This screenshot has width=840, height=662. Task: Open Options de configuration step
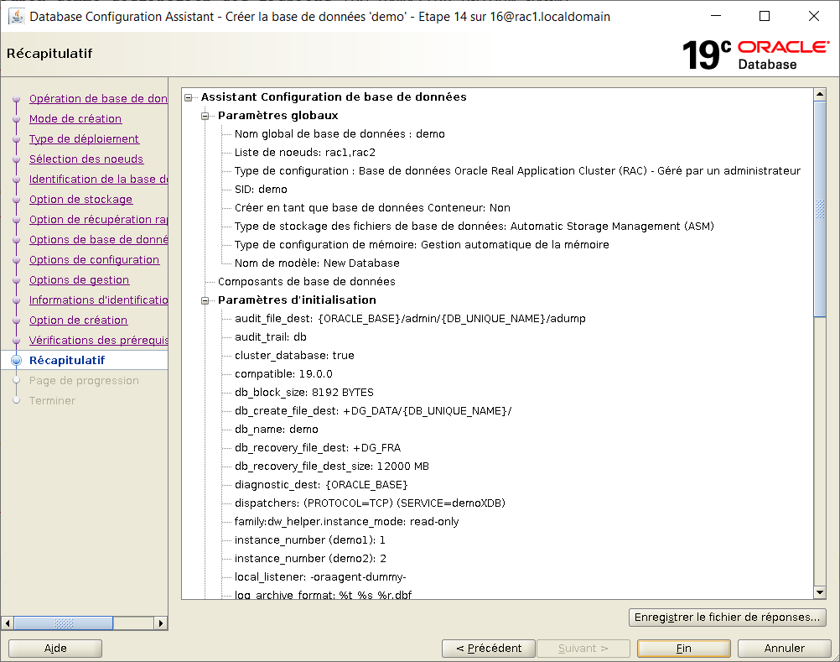[x=94, y=259]
